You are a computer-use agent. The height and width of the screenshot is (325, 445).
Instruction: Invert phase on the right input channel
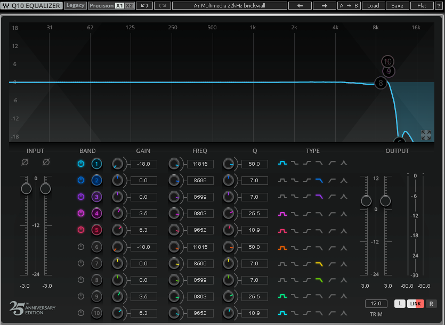(46, 162)
